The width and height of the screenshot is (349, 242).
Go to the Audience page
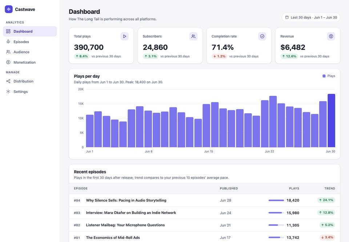pos(30,52)
